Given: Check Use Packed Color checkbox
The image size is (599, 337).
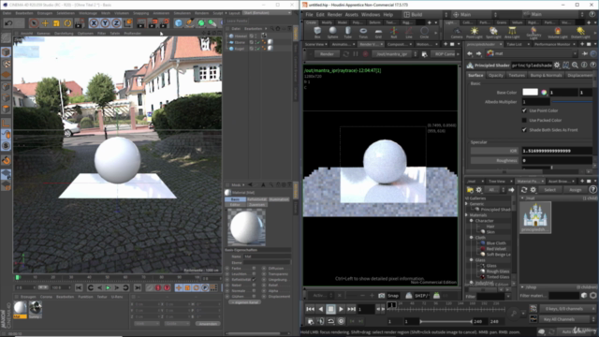Looking at the screenshot, I should point(524,120).
